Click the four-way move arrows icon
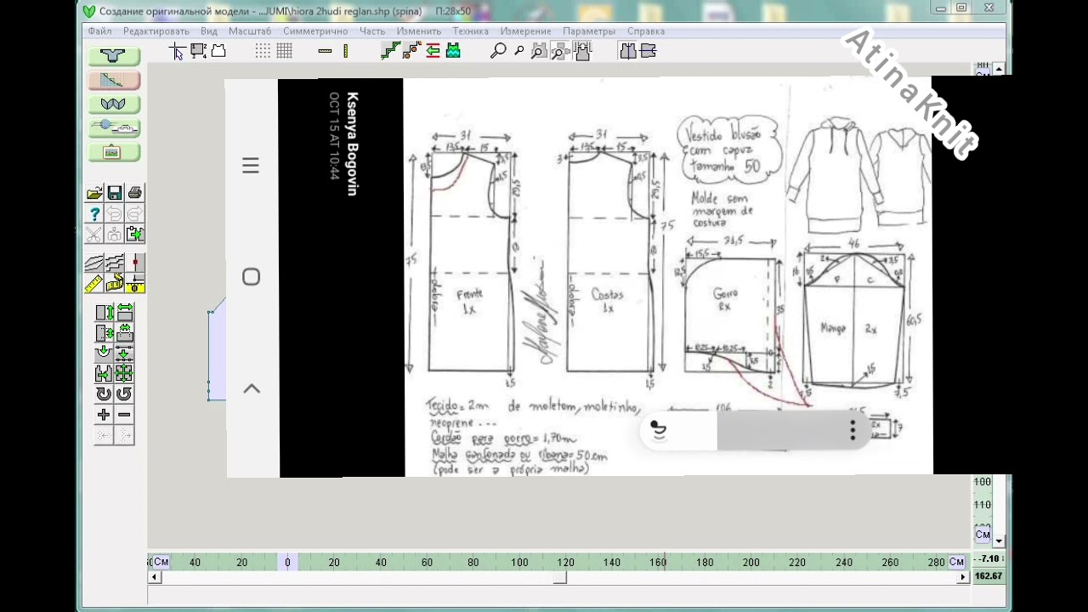 click(x=124, y=374)
